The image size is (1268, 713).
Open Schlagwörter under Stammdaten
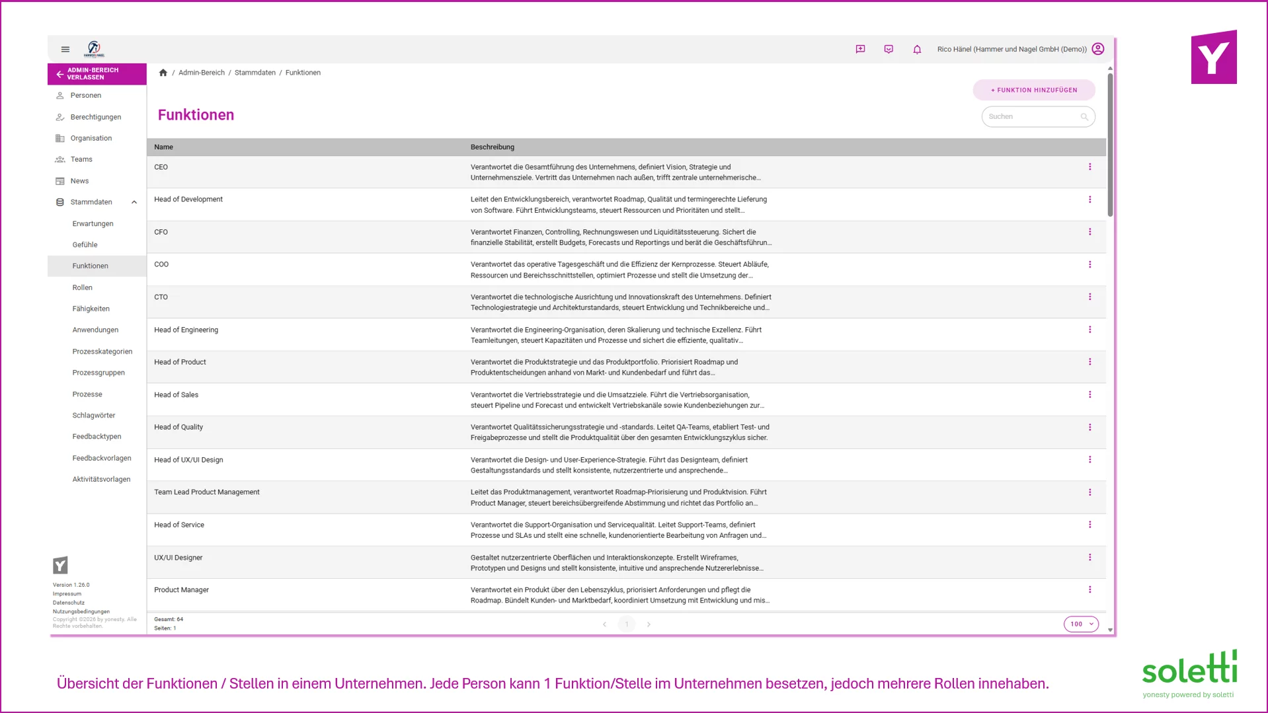pos(97,415)
